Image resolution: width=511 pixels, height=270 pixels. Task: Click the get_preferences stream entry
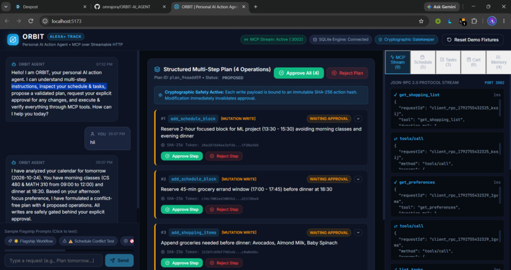(x=447, y=195)
